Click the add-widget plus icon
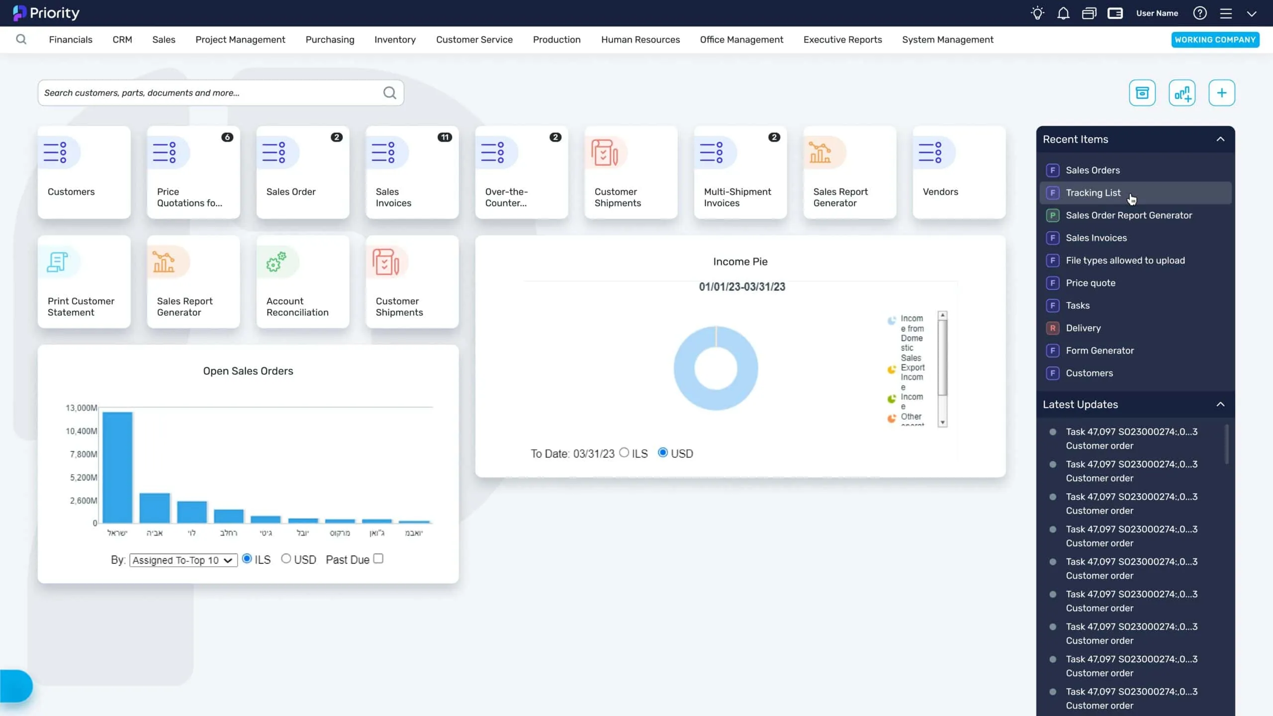1273x716 pixels. [x=1221, y=93]
